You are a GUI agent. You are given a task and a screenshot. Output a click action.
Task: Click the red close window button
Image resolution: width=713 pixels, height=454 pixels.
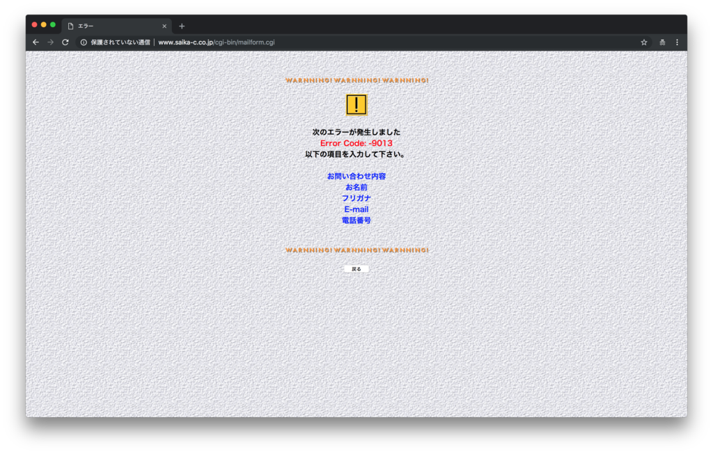tap(35, 24)
